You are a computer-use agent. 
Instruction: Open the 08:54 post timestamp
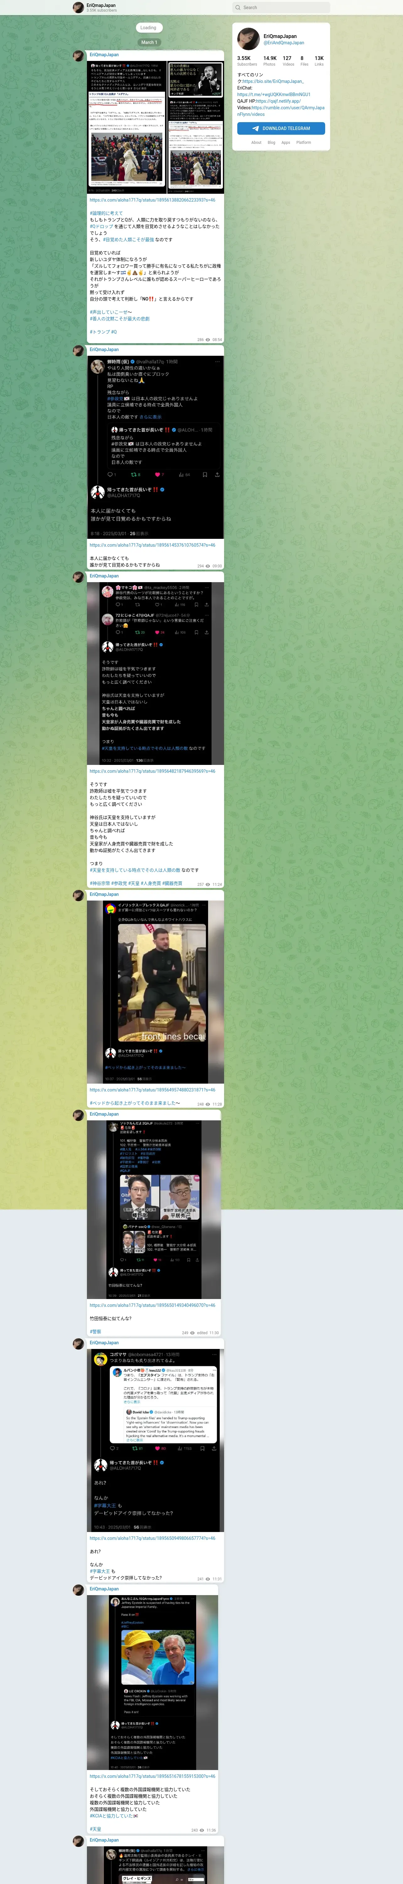217,339
